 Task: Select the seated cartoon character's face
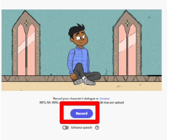81,38
